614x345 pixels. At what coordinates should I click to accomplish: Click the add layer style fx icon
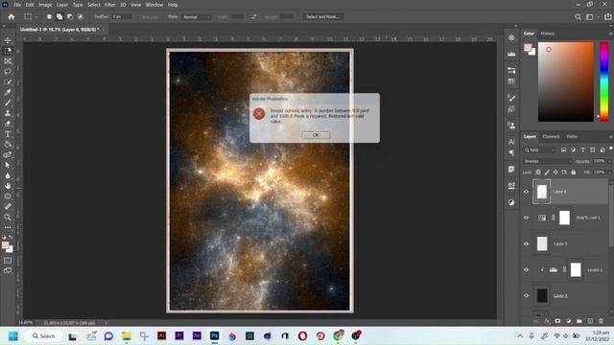(547, 321)
